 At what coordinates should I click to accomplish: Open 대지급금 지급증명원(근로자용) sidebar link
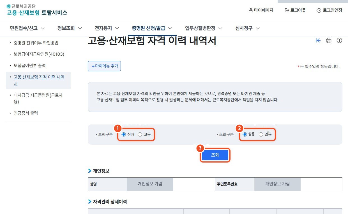38,98
